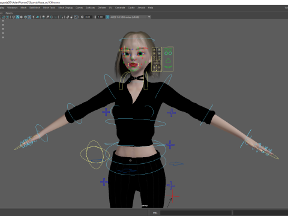
Task: Toggle the X-ray active components icon
Action: (x=71, y=17)
